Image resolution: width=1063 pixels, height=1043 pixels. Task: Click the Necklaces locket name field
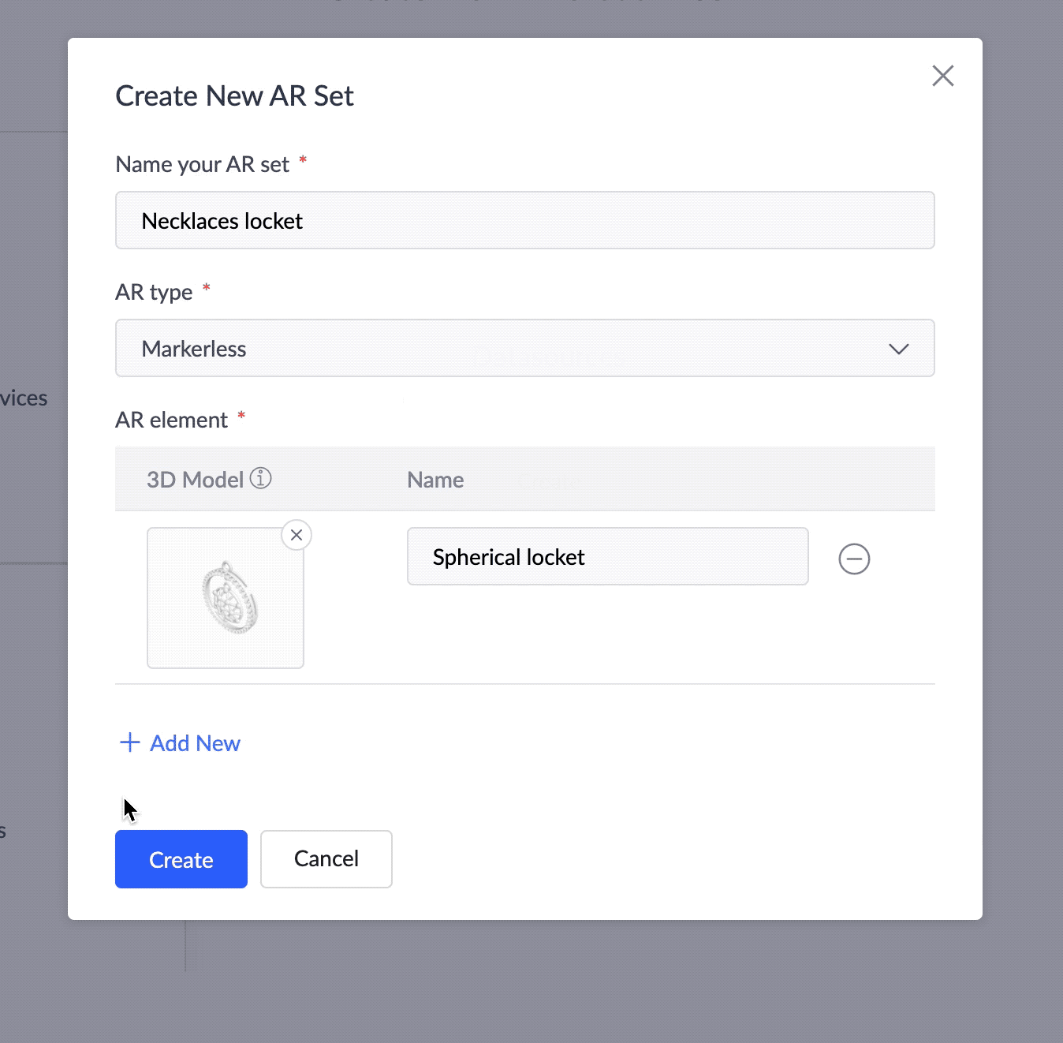525,220
